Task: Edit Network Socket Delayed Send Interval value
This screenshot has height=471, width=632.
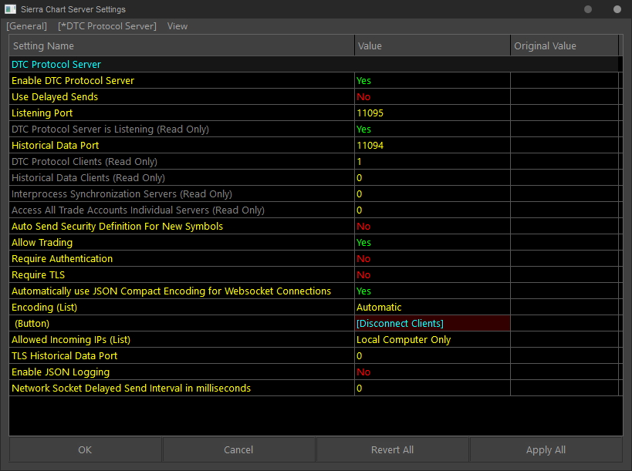Action: [x=432, y=388]
